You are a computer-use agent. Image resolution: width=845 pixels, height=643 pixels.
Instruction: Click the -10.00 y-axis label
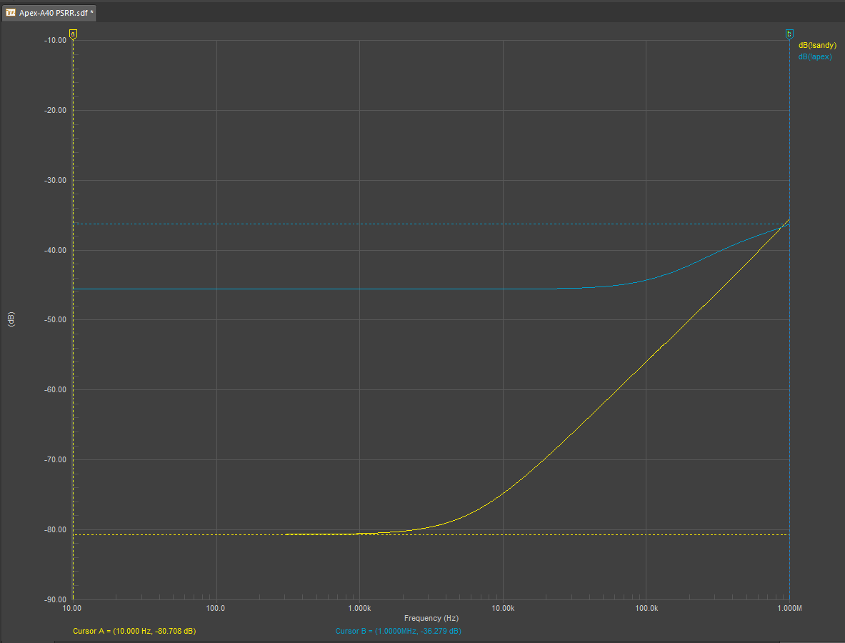coord(55,41)
